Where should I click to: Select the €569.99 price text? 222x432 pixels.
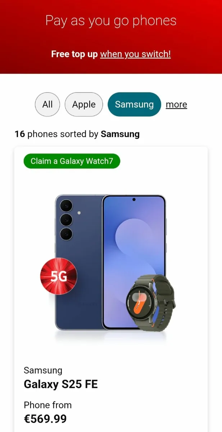[45, 419]
